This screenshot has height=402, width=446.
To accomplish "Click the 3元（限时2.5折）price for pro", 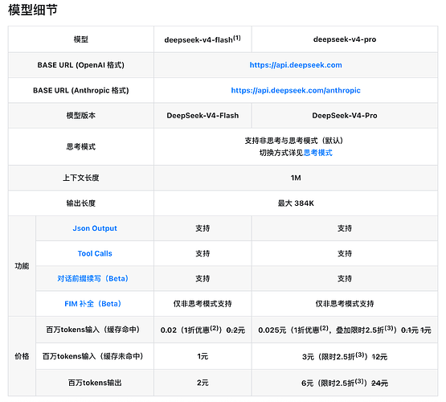I will (335, 356).
